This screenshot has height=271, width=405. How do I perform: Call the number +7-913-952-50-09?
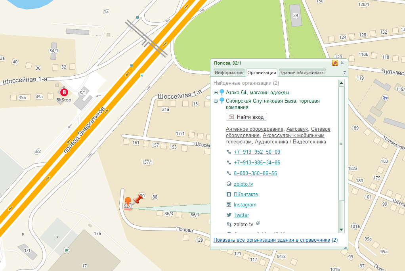pos(257,152)
